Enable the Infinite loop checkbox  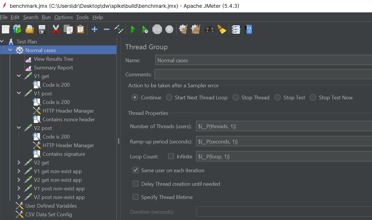pos(171,156)
